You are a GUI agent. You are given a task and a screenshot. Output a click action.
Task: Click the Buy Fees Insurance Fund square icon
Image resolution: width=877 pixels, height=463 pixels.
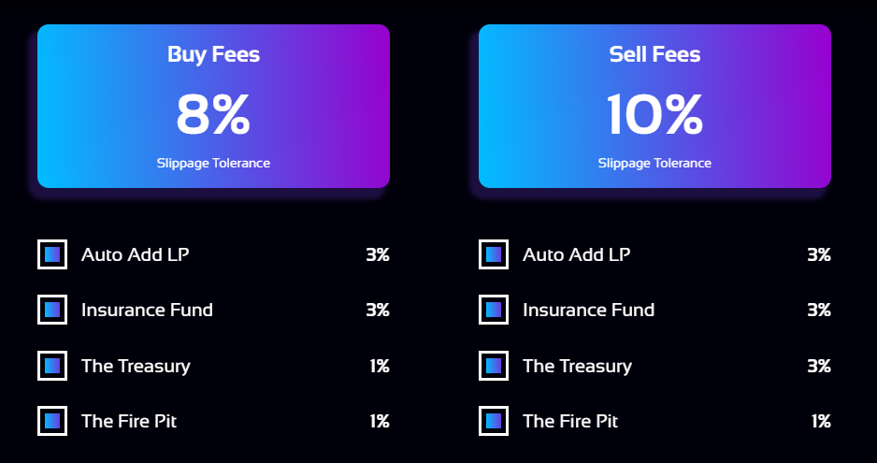[x=52, y=310]
